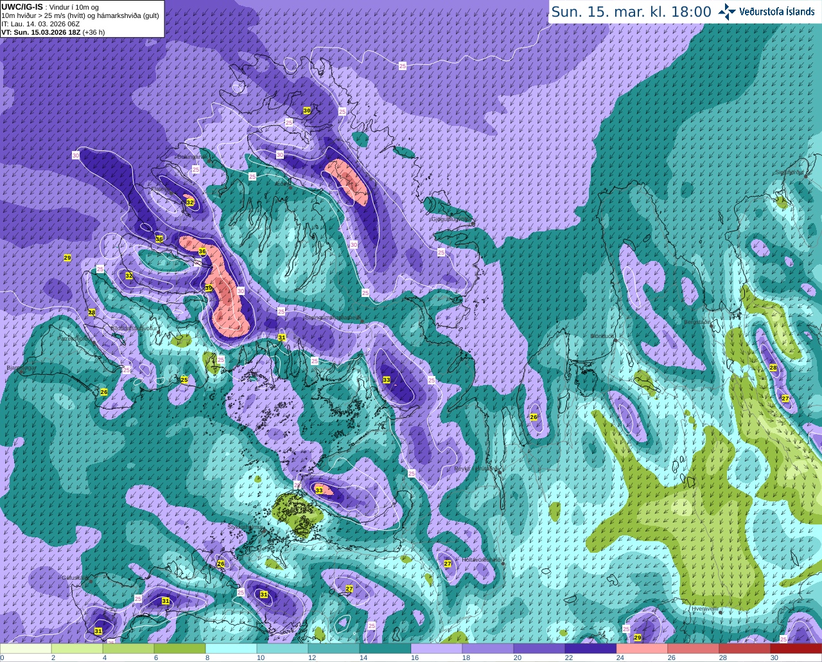Click the Veðurstofa Íslands logo icon

pyautogui.click(x=727, y=12)
